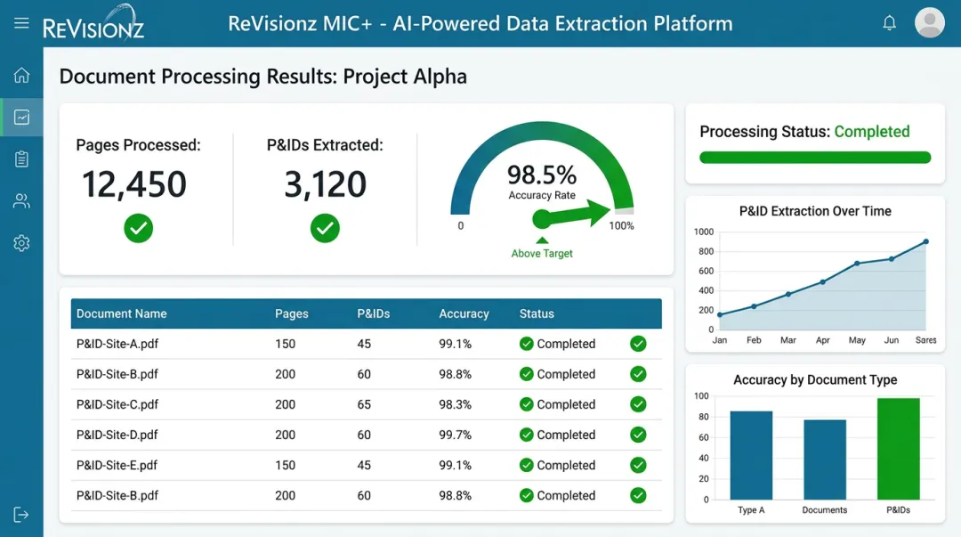This screenshot has width=961, height=537.
Task: Sort by the P&IDs column header
Action: pos(373,313)
